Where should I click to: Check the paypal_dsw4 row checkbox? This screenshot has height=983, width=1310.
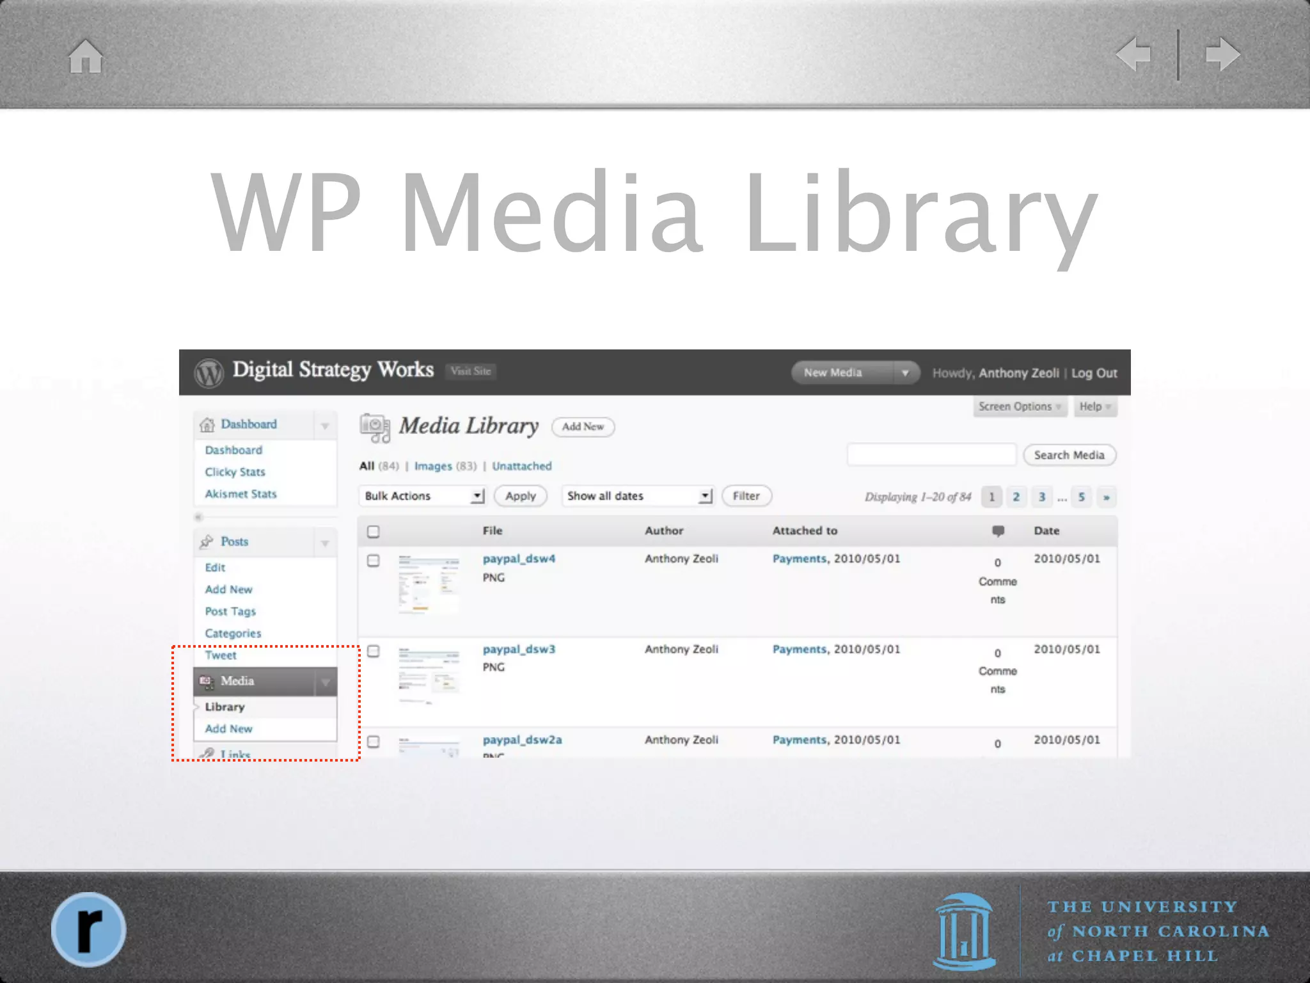pyautogui.click(x=374, y=561)
